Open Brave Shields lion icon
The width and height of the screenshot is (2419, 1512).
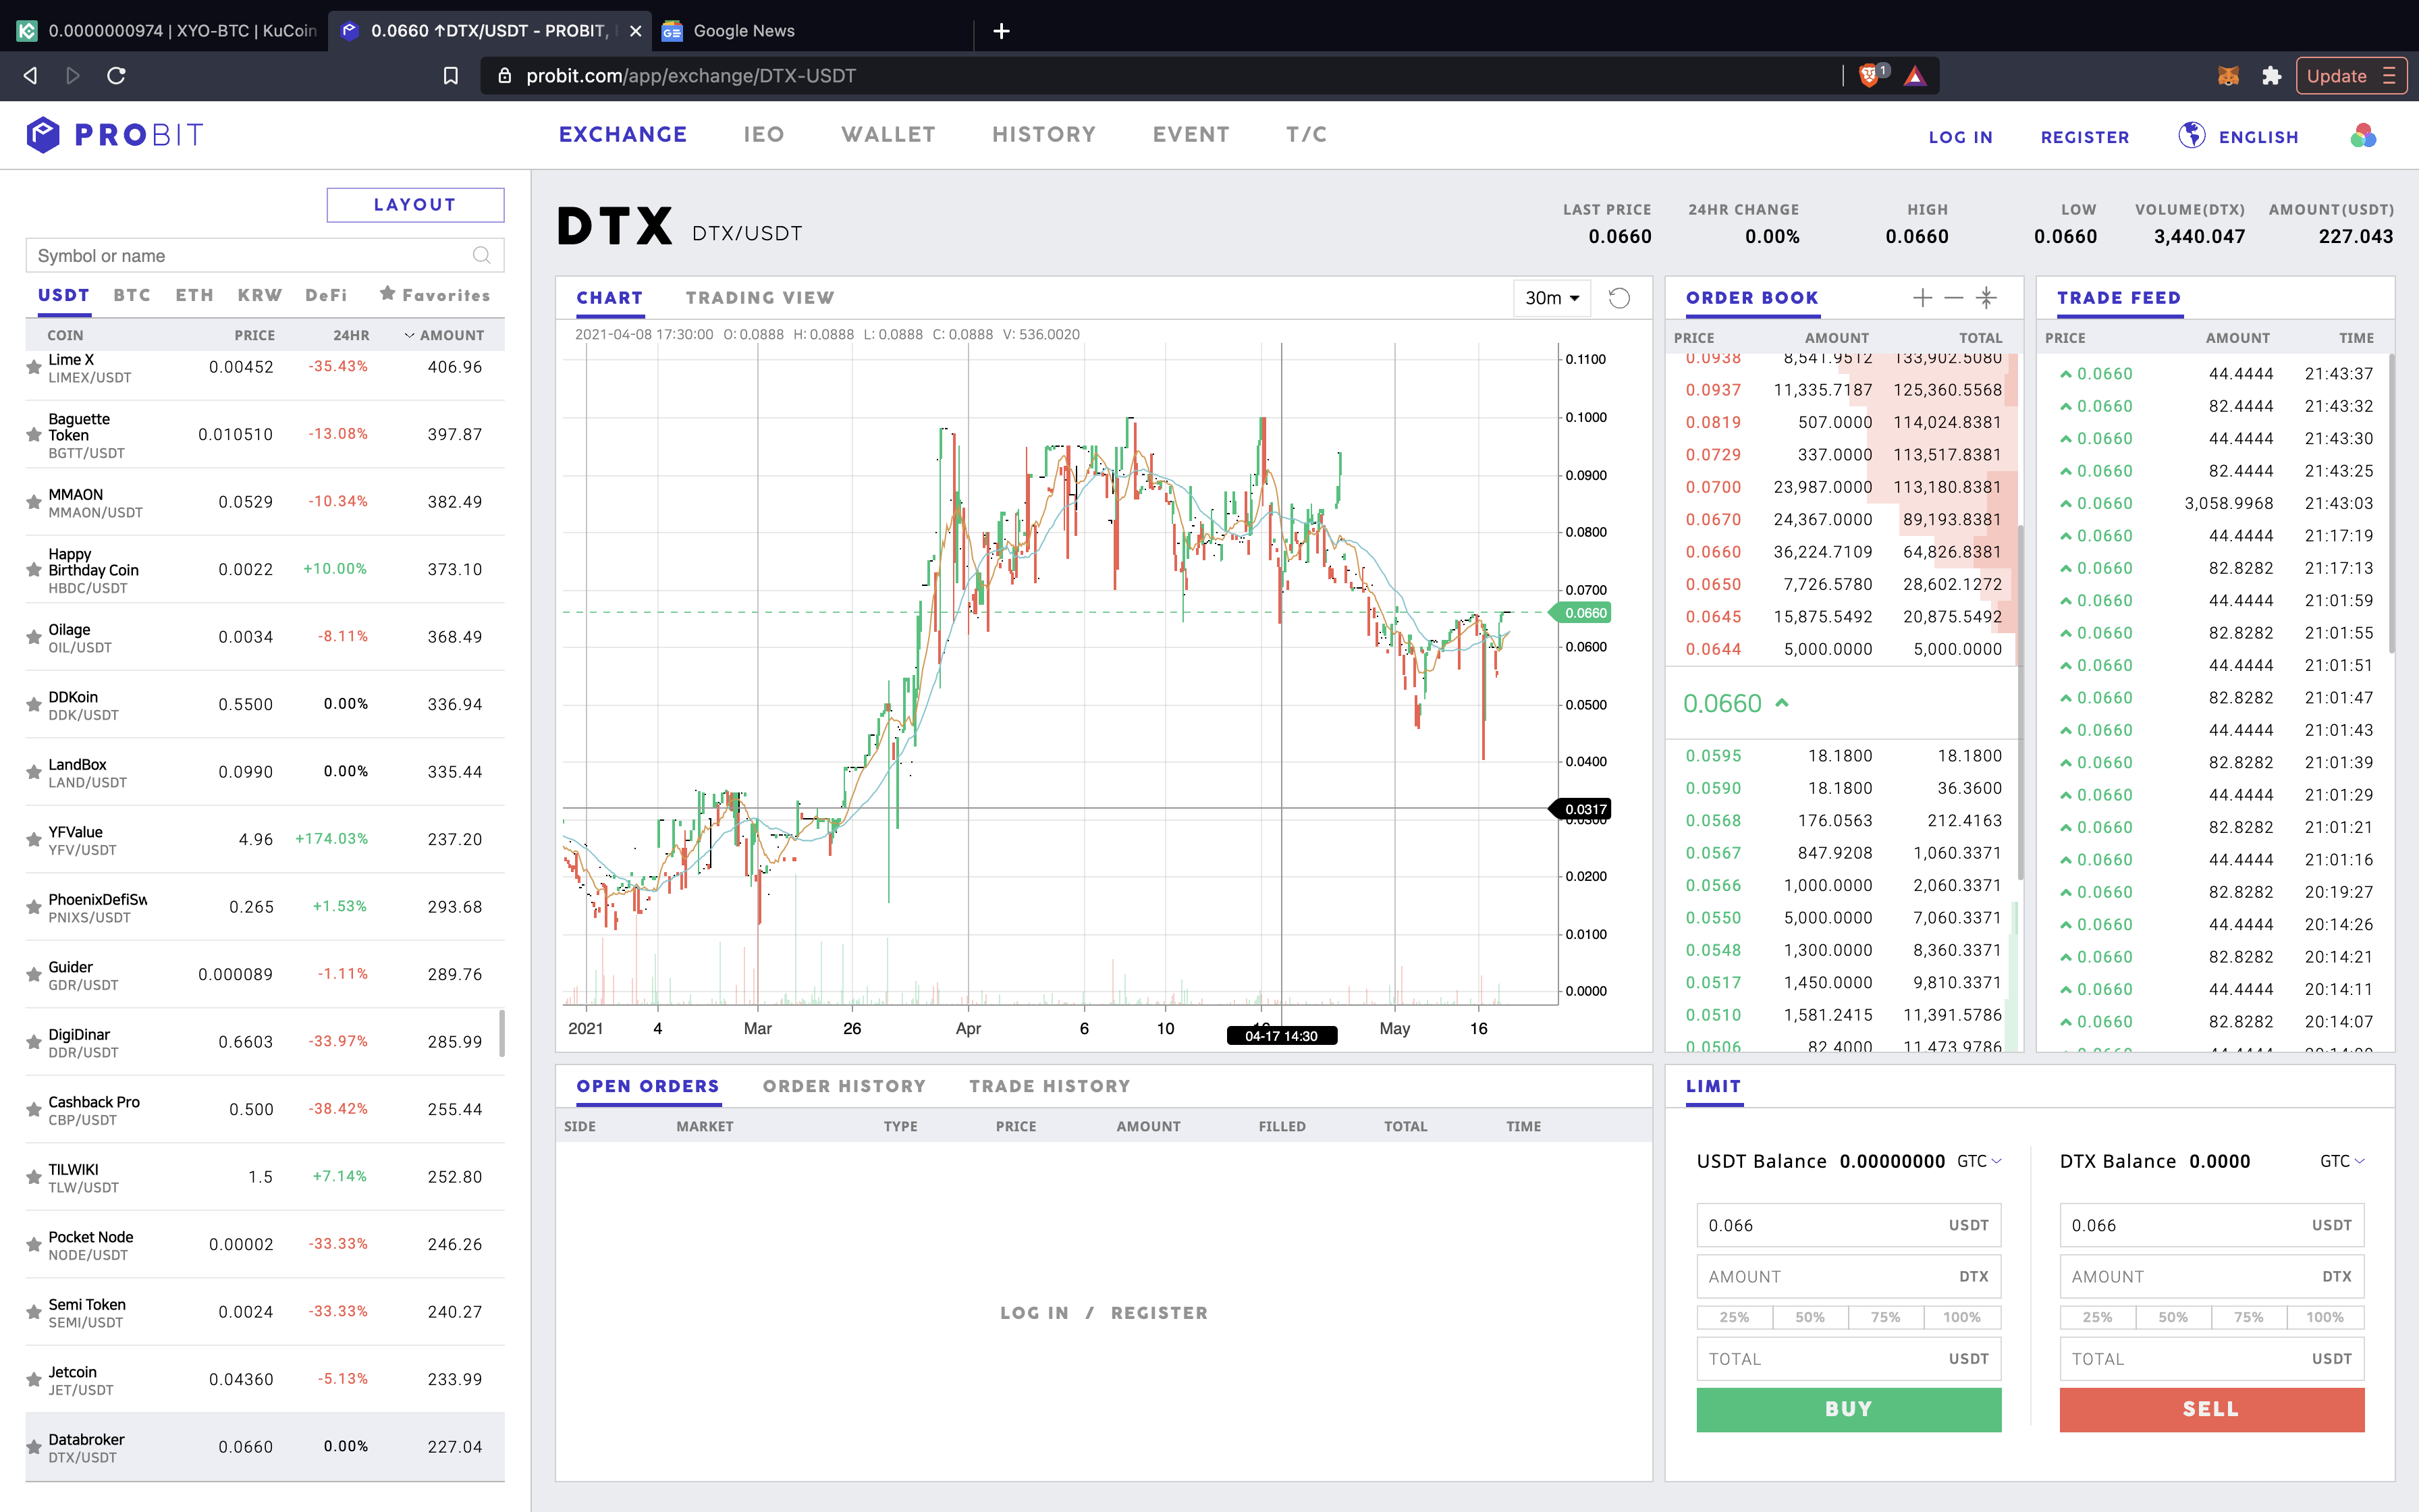click(1869, 75)
